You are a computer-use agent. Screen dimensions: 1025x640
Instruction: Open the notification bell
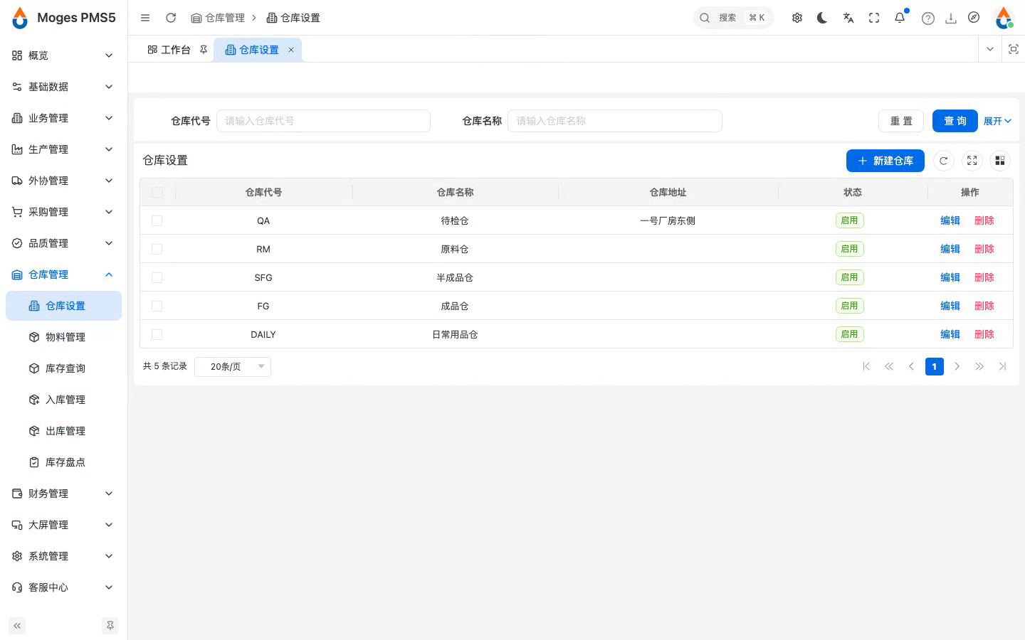[x=900, y=18]
